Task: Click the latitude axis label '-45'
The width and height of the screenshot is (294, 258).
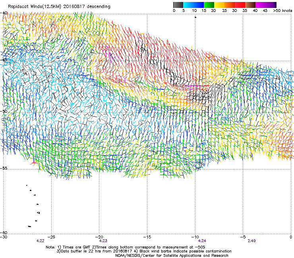Action: click(4, 60)
